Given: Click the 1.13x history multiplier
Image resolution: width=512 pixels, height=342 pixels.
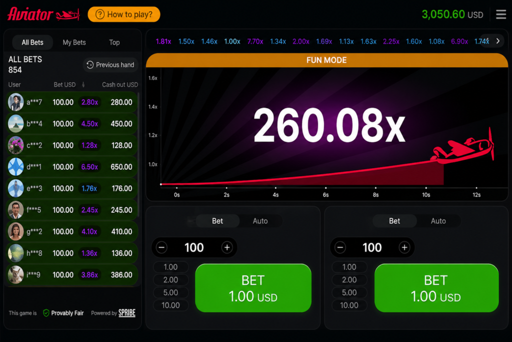Looking at the screenshot, I should click(346, 42).
